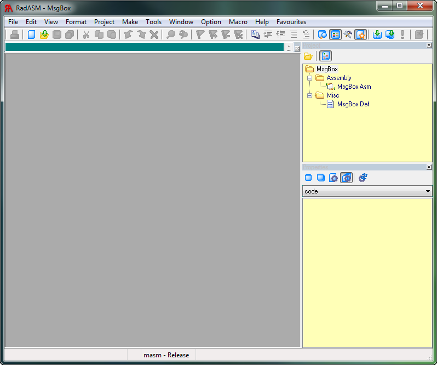Toggle the Project browser toolbar button

(335, 35)
